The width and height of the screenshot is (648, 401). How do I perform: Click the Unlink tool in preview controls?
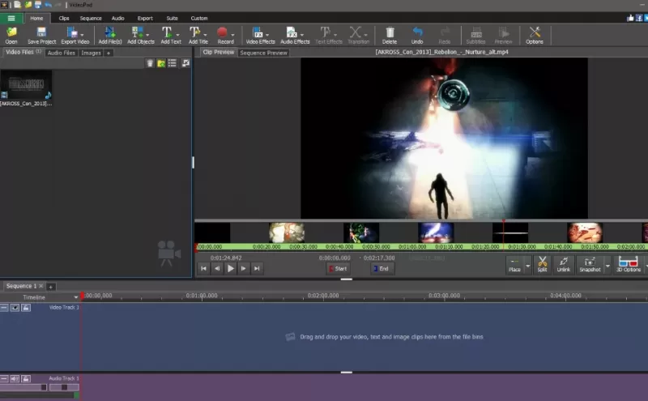point(564,264)
